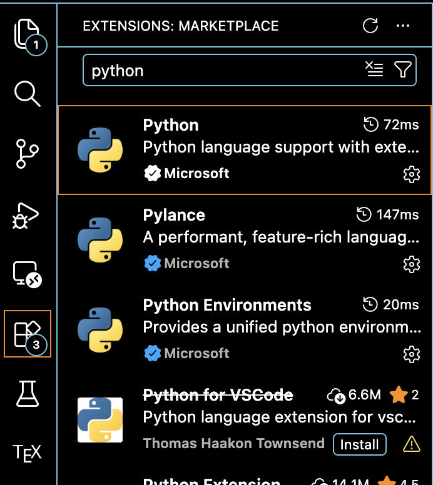Click 'Python language support' description
The image size is (433, 485).
(x=281, y=147)
